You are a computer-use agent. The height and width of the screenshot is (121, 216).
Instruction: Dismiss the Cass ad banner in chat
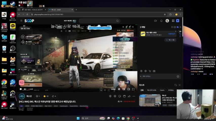tap(176, 32)
